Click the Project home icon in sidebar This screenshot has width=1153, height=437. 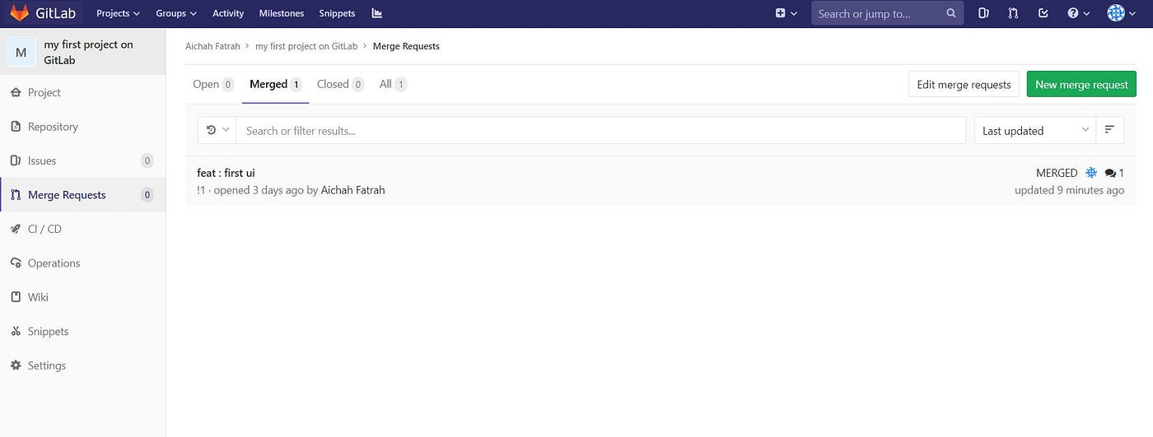pyautogui.click(x=16, y=92)
